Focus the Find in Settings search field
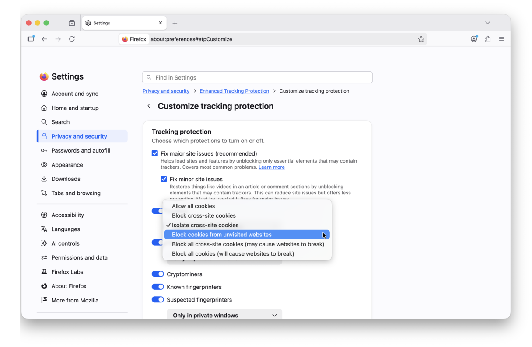The width and height of the screenshot is (532, 347). [x=257, y=77]
